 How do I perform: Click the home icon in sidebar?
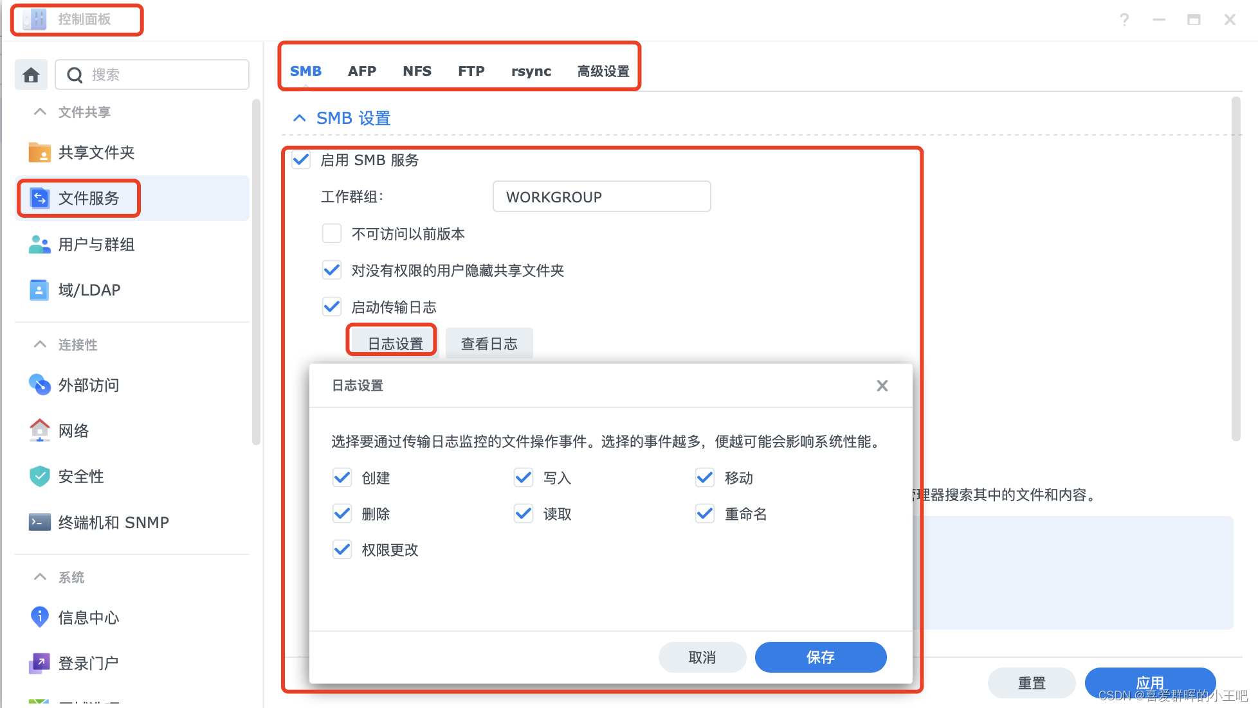(x=31, y=75)
